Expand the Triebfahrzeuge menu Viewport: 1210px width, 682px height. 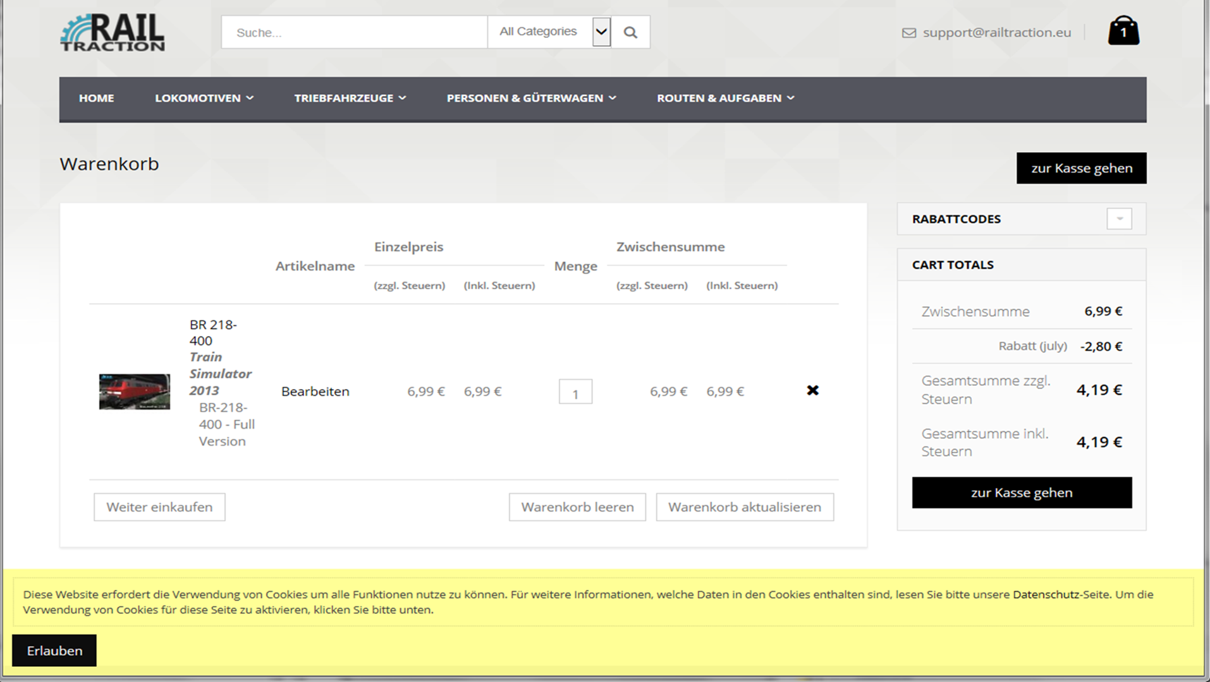[350, 98]
